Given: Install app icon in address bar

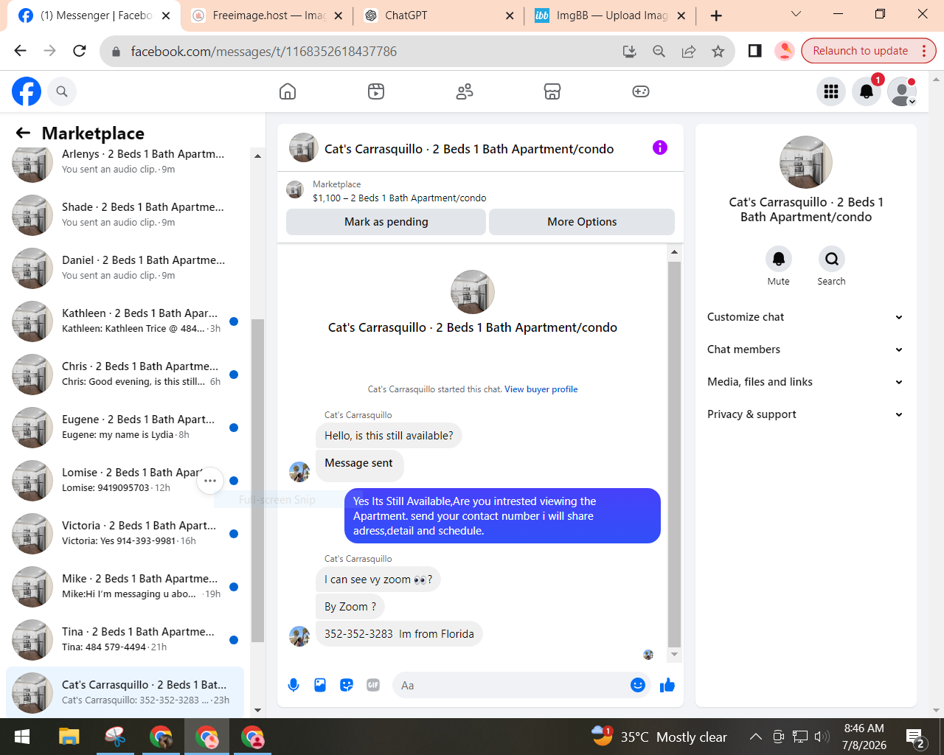Looking at the screenshot, I should pyautogui.click(x=629, y=51).
